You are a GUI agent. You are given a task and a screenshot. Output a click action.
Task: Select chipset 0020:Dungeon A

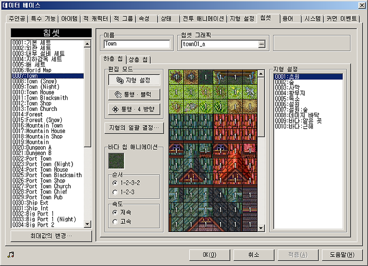pyautogui.click(x=48, y=148)
